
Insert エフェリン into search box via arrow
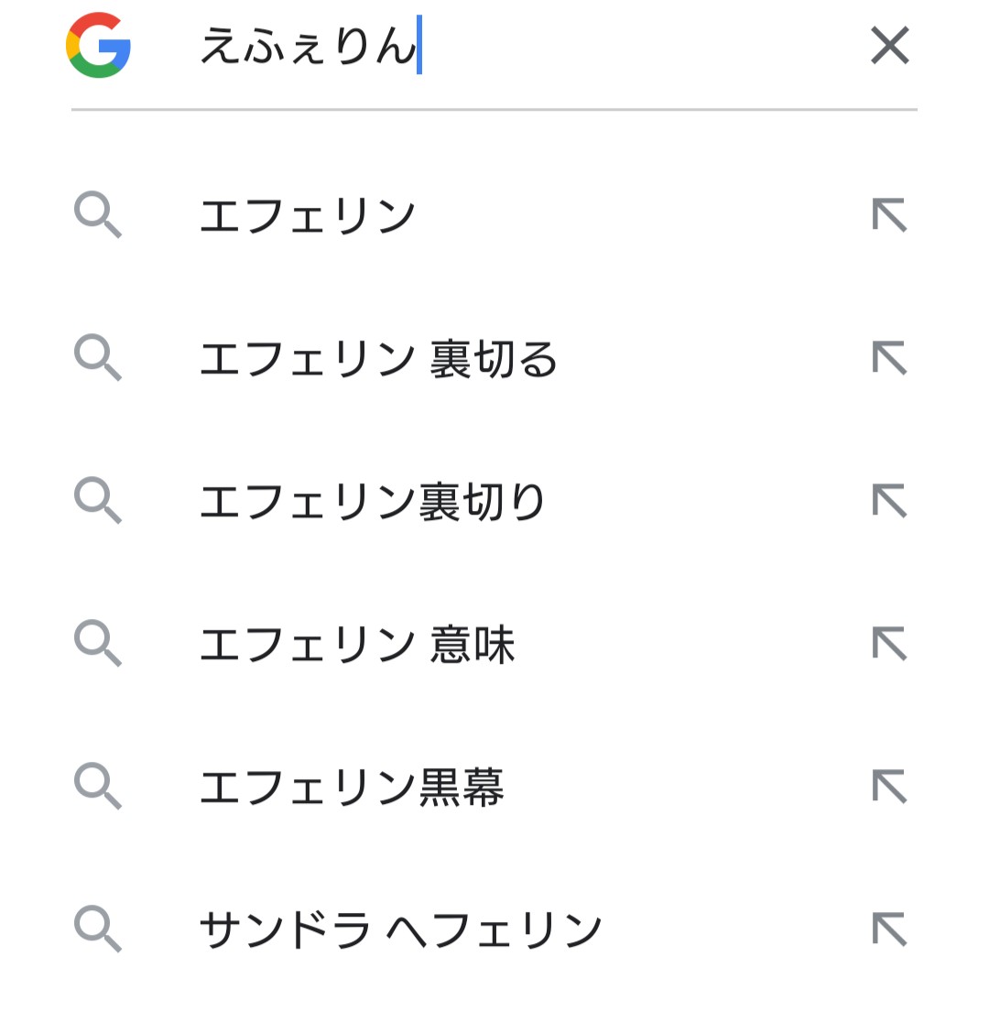(x=889, y=217)
